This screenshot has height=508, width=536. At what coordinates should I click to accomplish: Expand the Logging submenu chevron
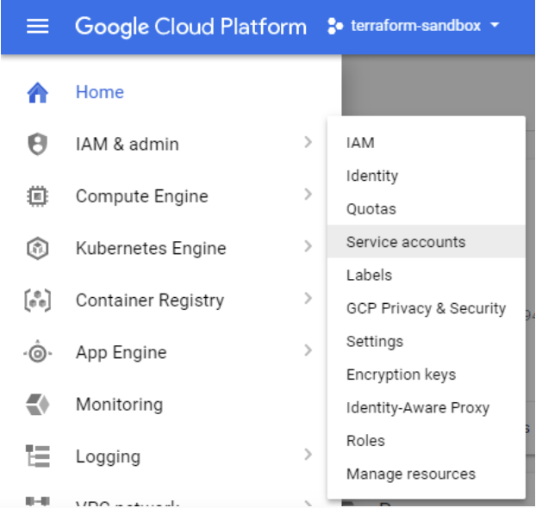308,455
